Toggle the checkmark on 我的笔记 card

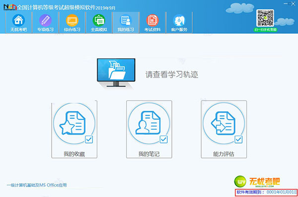pyautogui.click(x=163, y=140)
